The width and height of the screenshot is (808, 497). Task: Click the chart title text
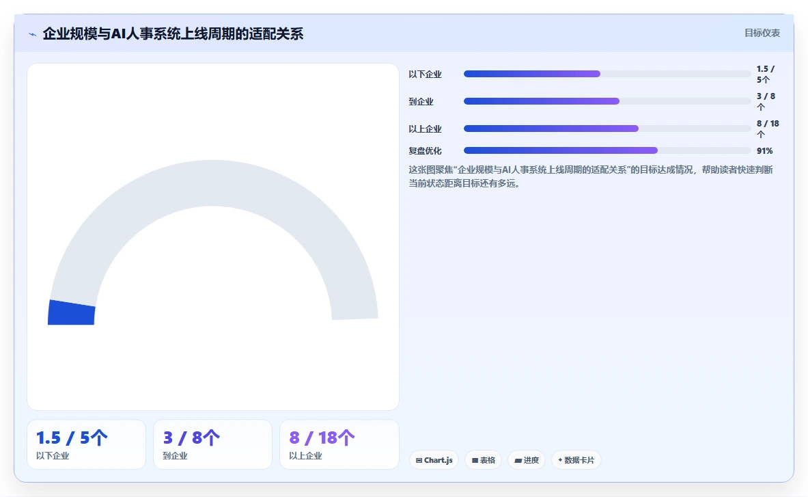pos(173,34)
